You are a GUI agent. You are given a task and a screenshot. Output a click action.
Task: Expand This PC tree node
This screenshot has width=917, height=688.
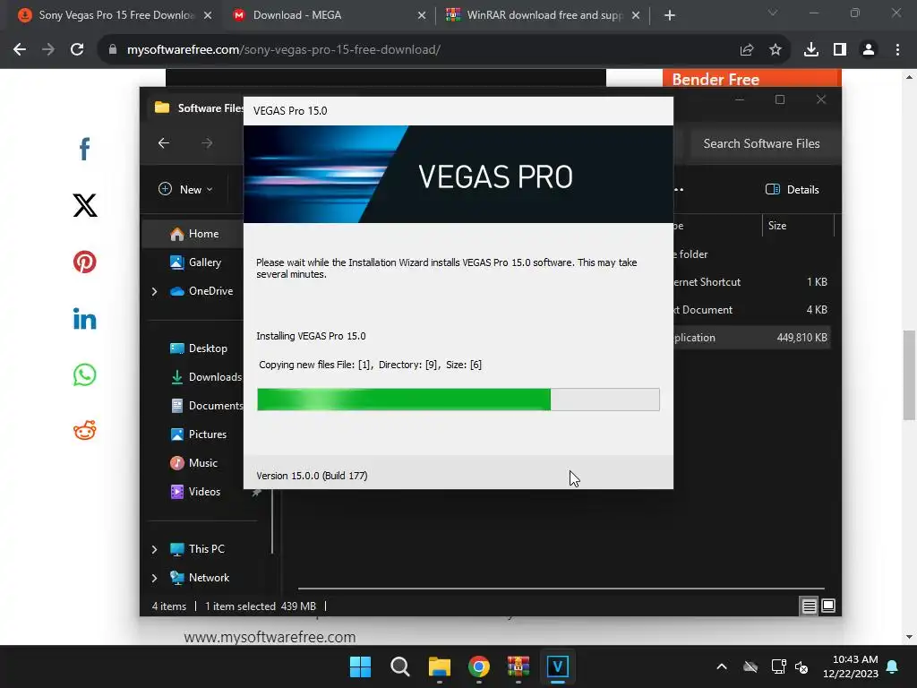coord(154,549)
